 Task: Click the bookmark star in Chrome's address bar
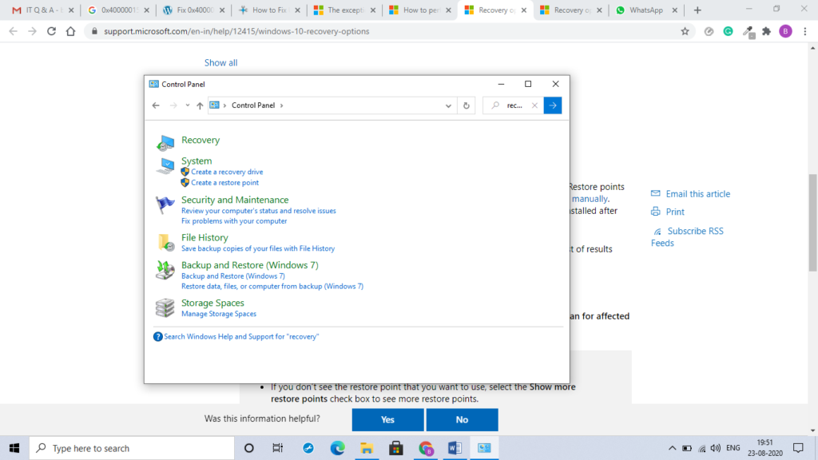(685, 33)
